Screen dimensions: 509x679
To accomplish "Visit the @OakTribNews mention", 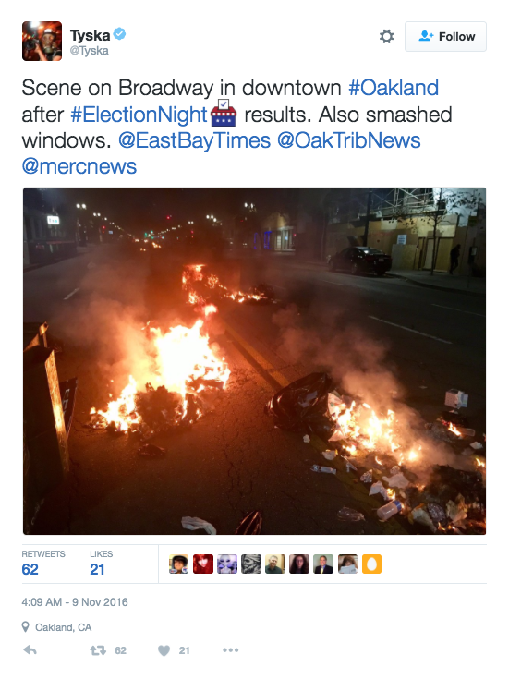I will click(x=348, y=140).
